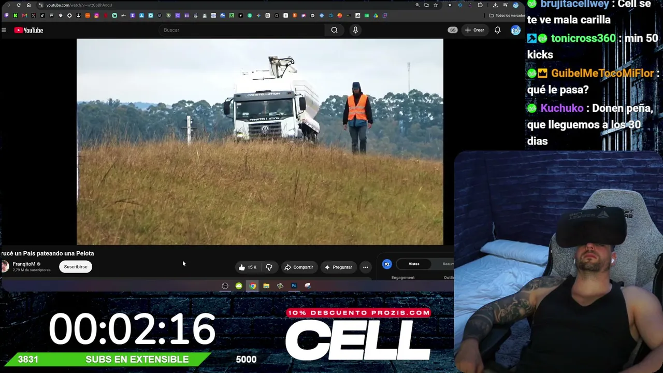Viewport: 663px width, 373px height.
Task: Open the Instagram bookmark
Action: pyautogui.click(x=96, y=16)
